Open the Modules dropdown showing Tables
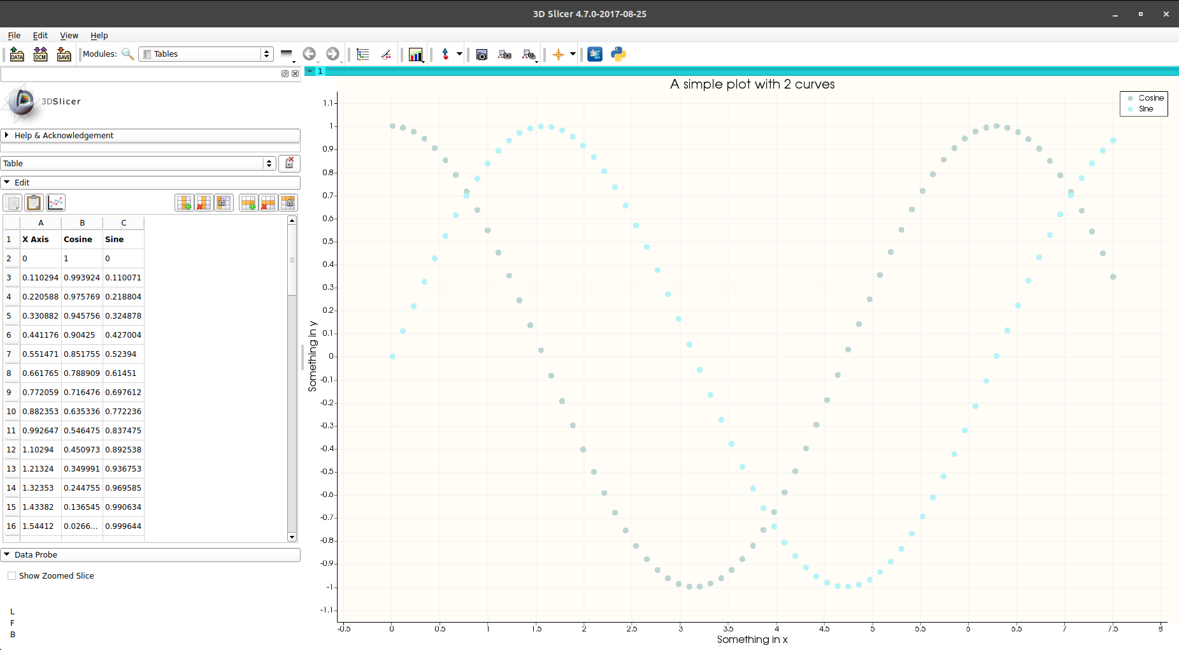Image resolution: width=1179 pixels, height=650 pixels. click(206, 54)
